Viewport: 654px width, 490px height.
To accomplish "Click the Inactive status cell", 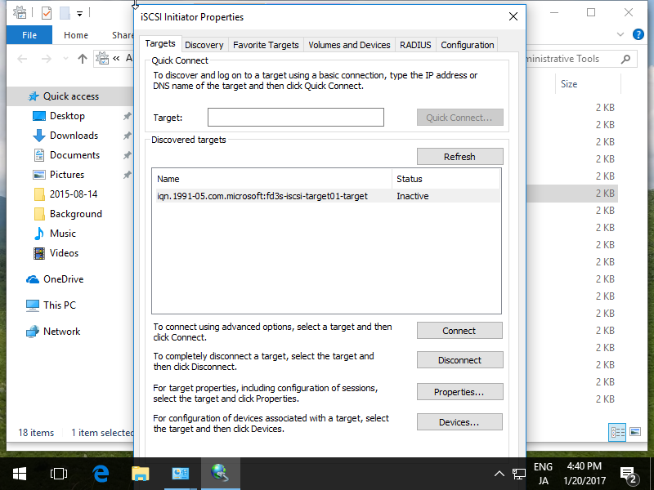I will [x=413, y=196].
